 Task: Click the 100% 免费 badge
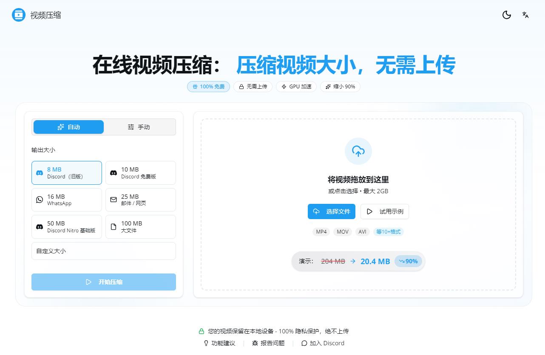pyautogui.click(x=208, y=87)
